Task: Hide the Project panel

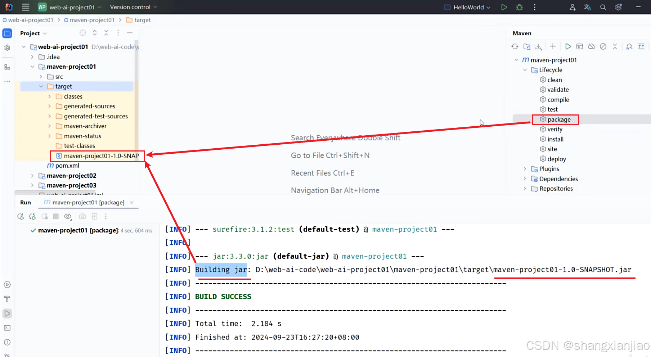Action: tap(130, 33)
